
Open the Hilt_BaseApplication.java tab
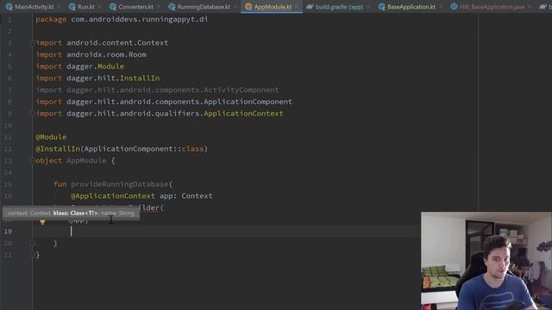(492, 7)
